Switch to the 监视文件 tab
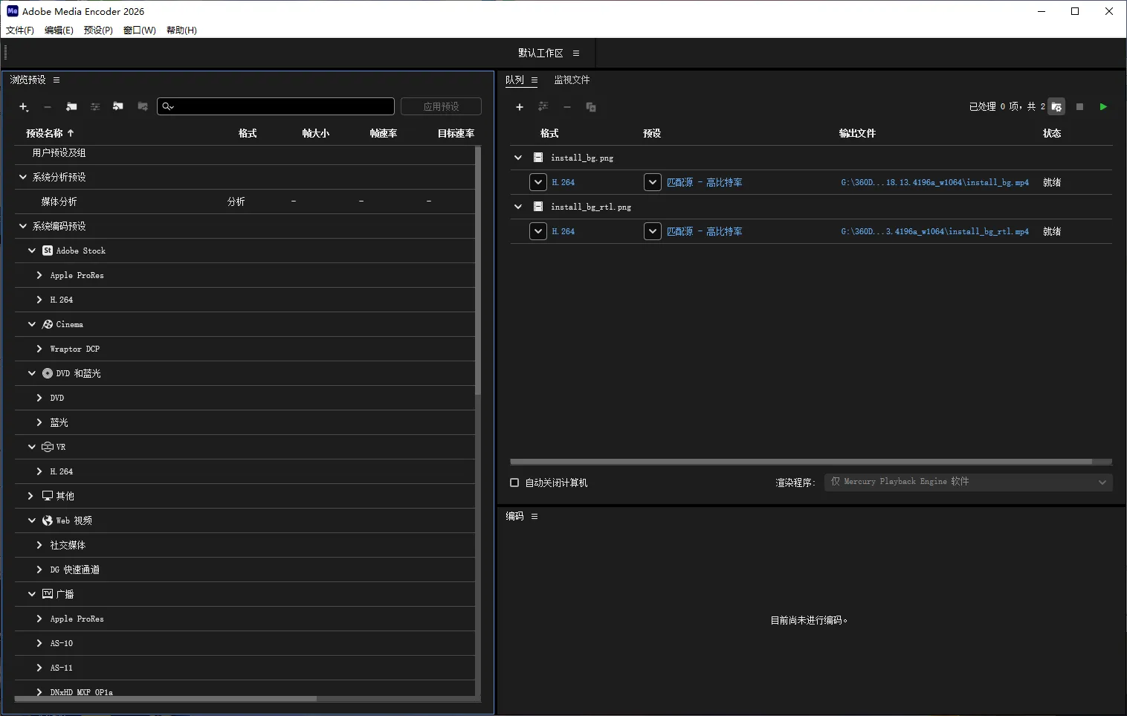The width and height of the screenshot is (1127, 716). tap(572, 80)
